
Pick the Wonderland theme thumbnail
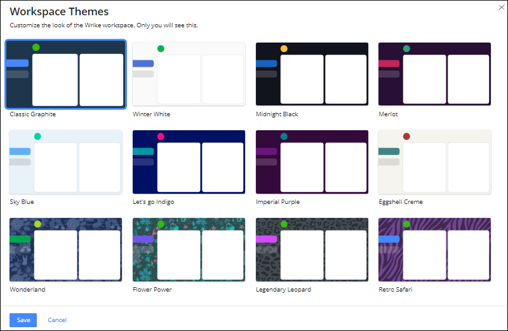(x=66, y=250)
